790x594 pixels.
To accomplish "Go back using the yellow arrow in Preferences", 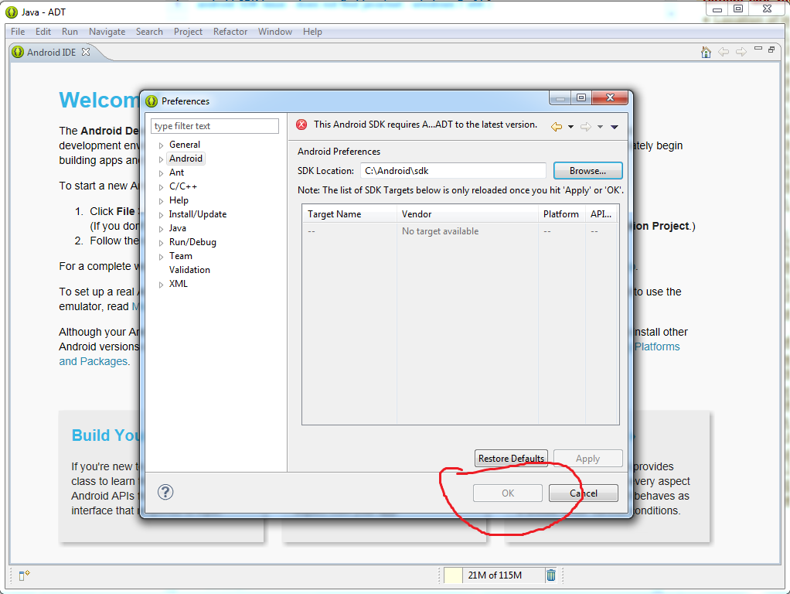I will [x=557, y=127].
